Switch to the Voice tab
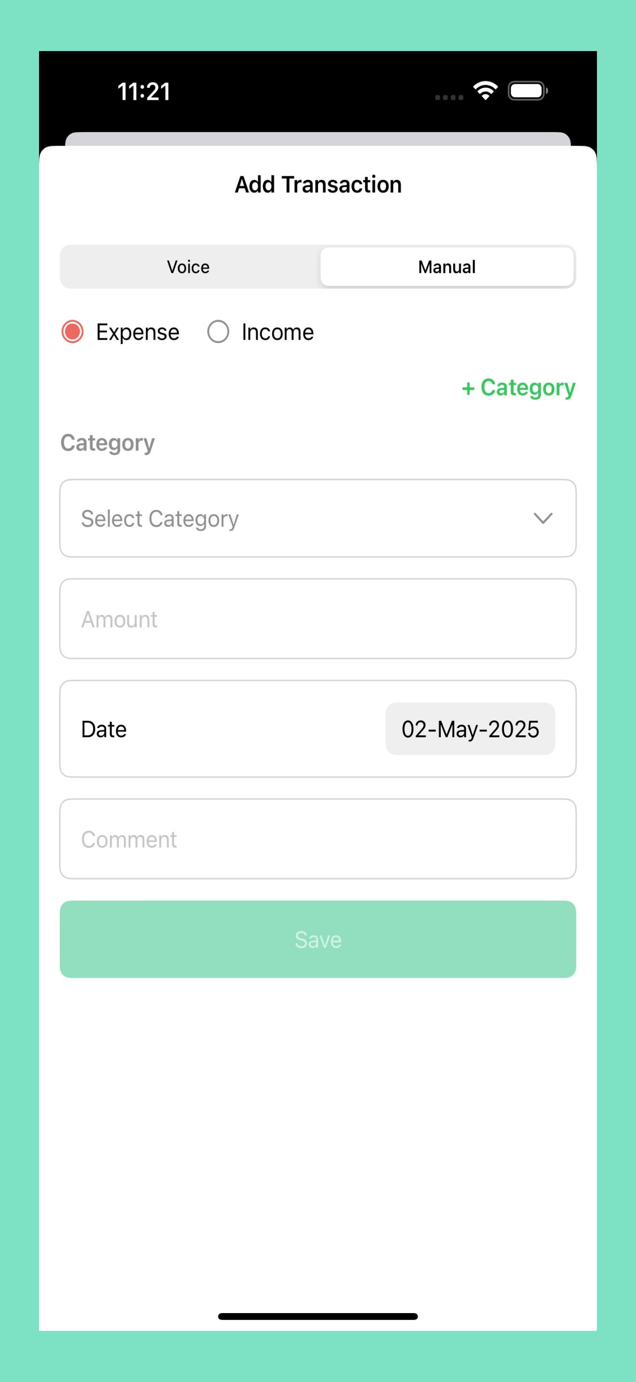Viewport: 636px width, 1382px height. click(x=188, y=266)
